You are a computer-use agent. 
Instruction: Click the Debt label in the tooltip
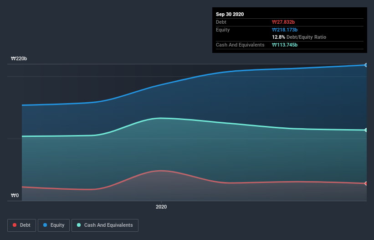[221, 22]
